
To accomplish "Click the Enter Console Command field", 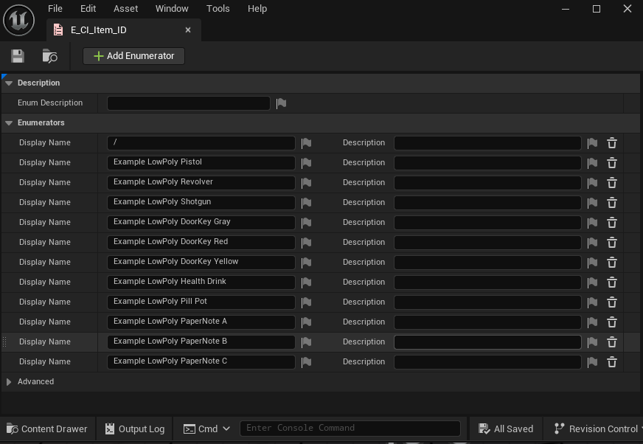I will [350, 429].
